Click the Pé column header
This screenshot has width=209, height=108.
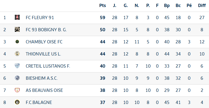(189, 5)
